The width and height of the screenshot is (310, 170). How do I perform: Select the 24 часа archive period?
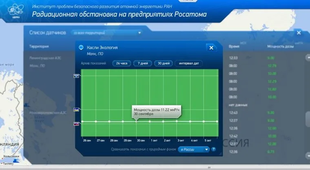pos(122,63)
